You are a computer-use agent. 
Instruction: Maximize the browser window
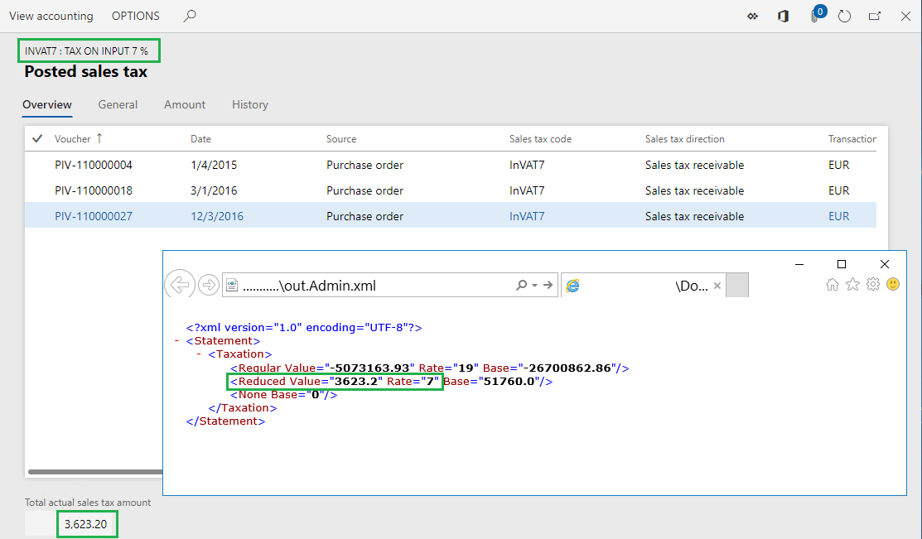842,264
